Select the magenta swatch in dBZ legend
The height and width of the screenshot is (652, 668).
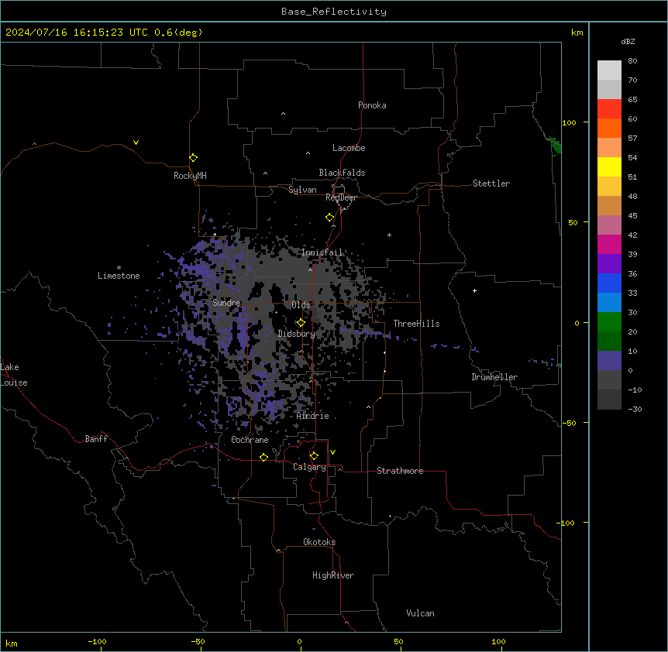click(609, 244)
